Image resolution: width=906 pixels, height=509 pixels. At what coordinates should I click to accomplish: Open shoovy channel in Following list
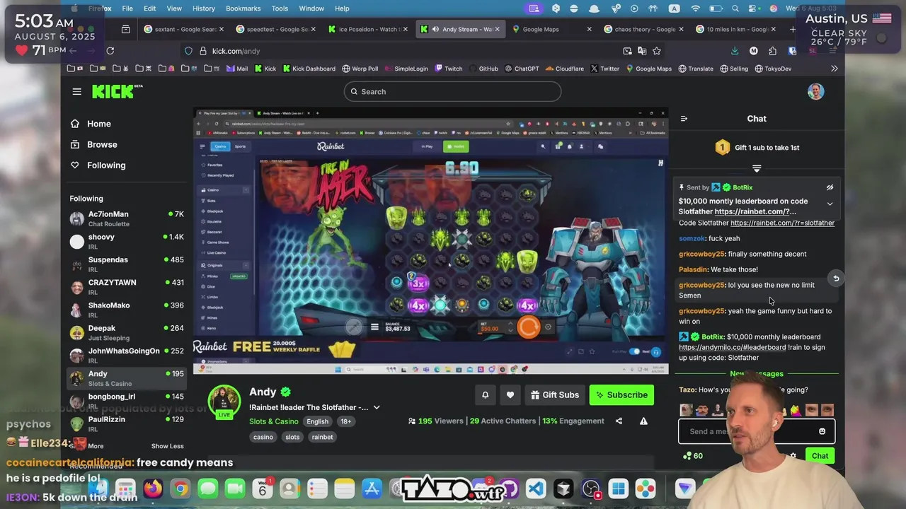[126, 242]
